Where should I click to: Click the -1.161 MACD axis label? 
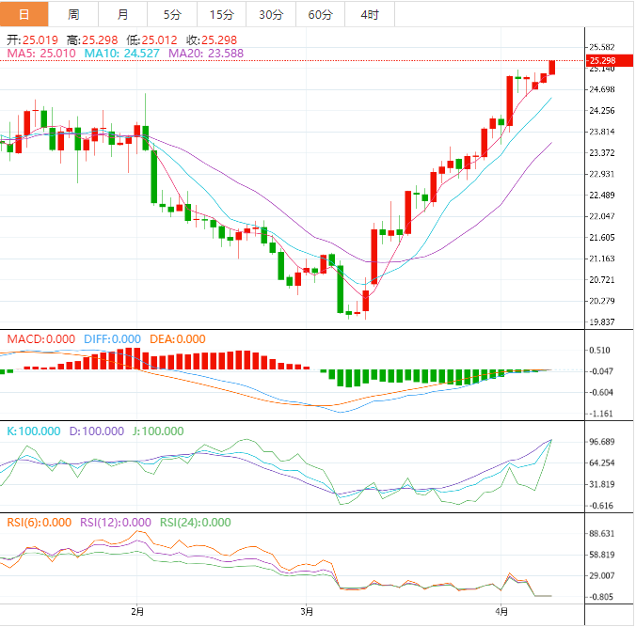(x=600, y=414)
